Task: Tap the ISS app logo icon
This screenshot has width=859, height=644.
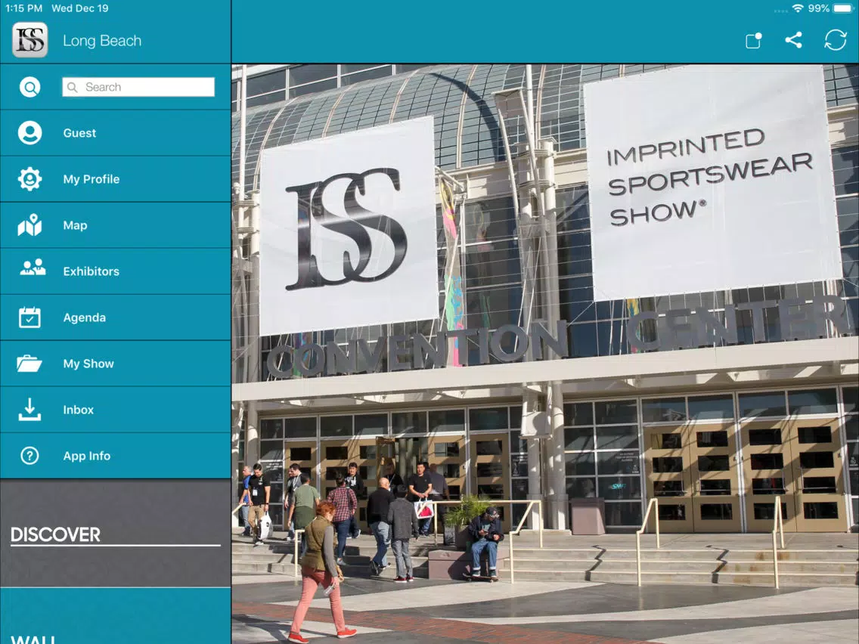Action: (30, 40)
